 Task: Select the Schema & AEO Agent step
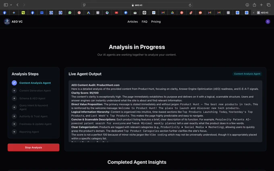32,99
